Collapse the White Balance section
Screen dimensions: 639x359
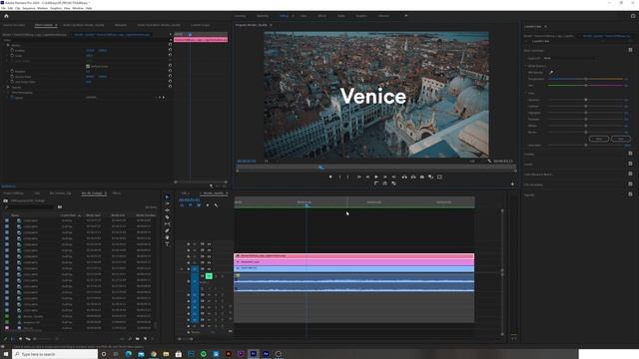point(526,66)
